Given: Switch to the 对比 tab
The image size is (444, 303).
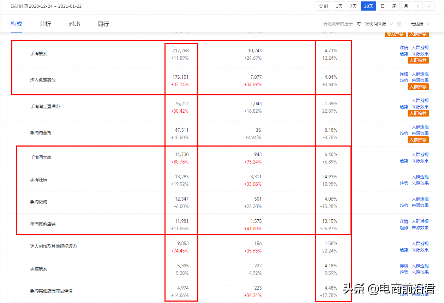Looking at the screenshot, I should point(74,24).
